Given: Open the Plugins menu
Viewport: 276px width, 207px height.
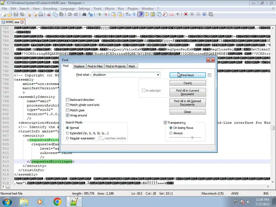Looking at the screenshot, I should point(133,9).
